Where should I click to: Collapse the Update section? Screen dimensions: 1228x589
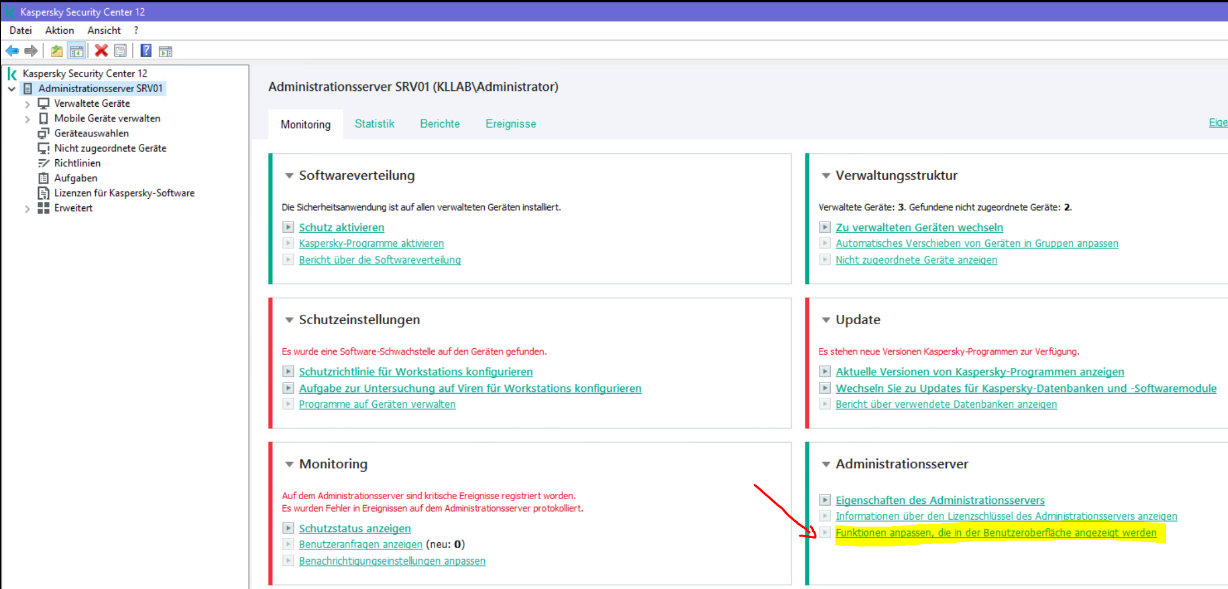pos(825,320)
